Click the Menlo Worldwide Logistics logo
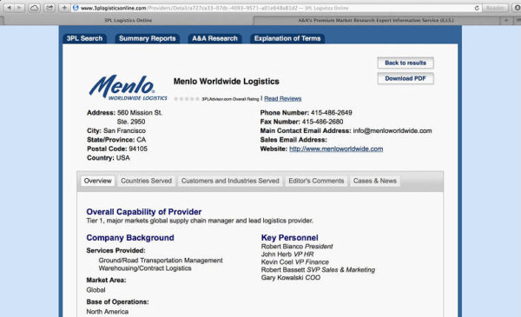 coord(128,88)
